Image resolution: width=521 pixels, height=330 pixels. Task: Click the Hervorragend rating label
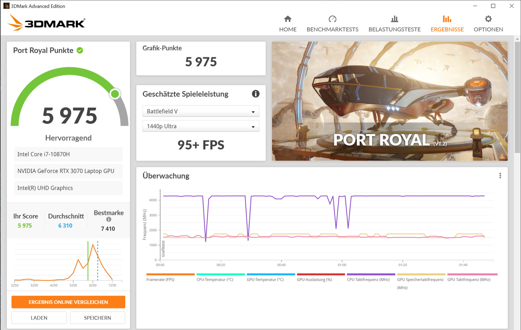click(x=68, y=138)
